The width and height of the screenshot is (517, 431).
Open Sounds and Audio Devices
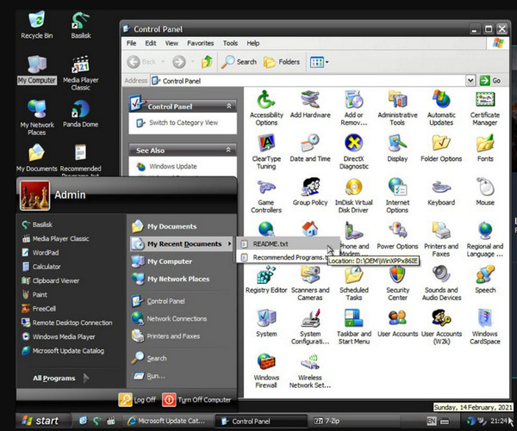click(441, 283)
